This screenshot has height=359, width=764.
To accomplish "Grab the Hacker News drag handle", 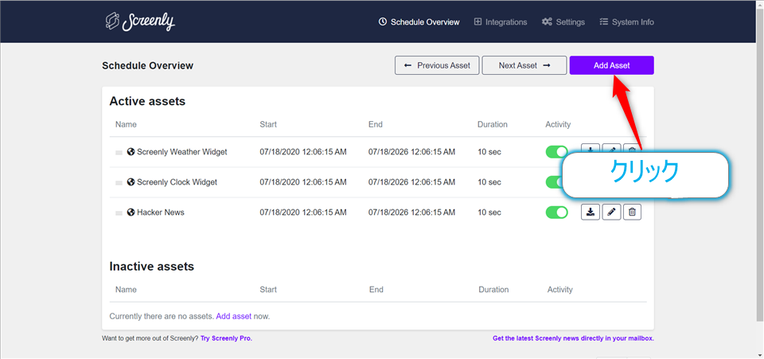I will (119, 213).
